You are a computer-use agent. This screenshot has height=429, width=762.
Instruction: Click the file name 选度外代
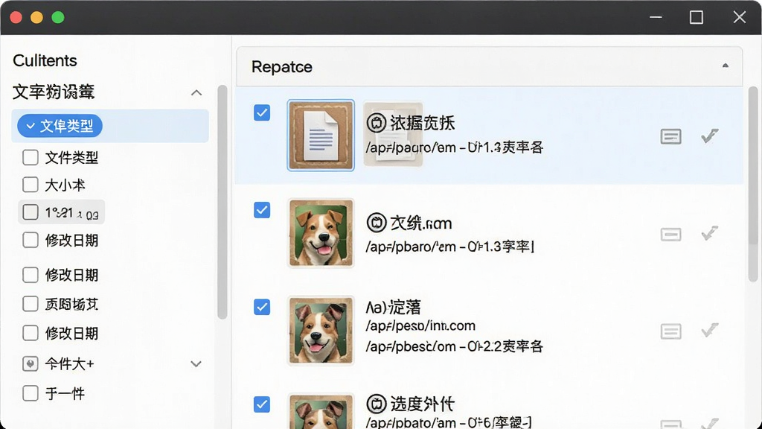[422, 404]
